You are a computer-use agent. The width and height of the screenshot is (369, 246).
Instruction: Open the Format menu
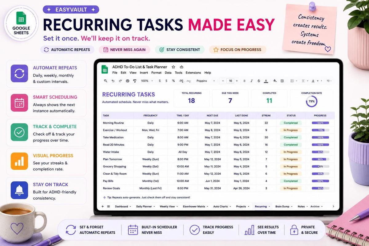point(157,73)
